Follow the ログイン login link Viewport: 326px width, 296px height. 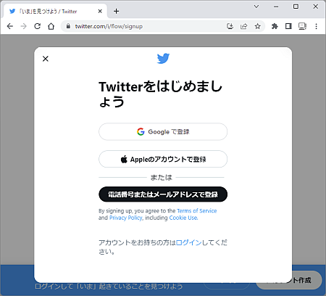[188, 242]
